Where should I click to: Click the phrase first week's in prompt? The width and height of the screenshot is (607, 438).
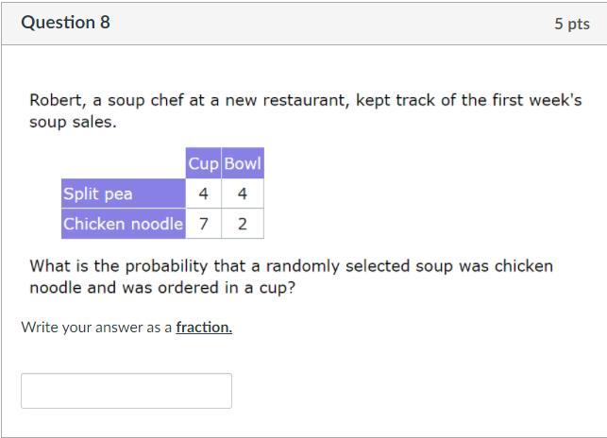(537, 100)
